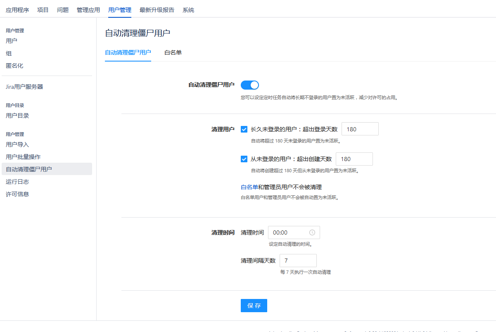Open the 系统 top menu
The image size is (496, 332).
[188, 10]
